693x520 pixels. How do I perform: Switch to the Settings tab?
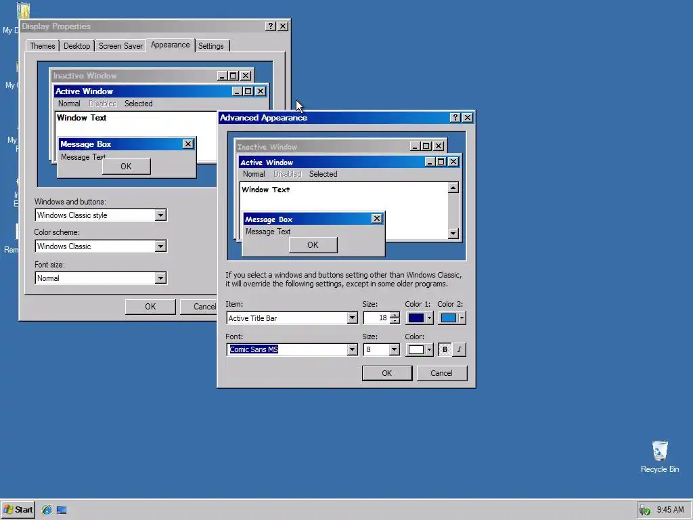211,46
